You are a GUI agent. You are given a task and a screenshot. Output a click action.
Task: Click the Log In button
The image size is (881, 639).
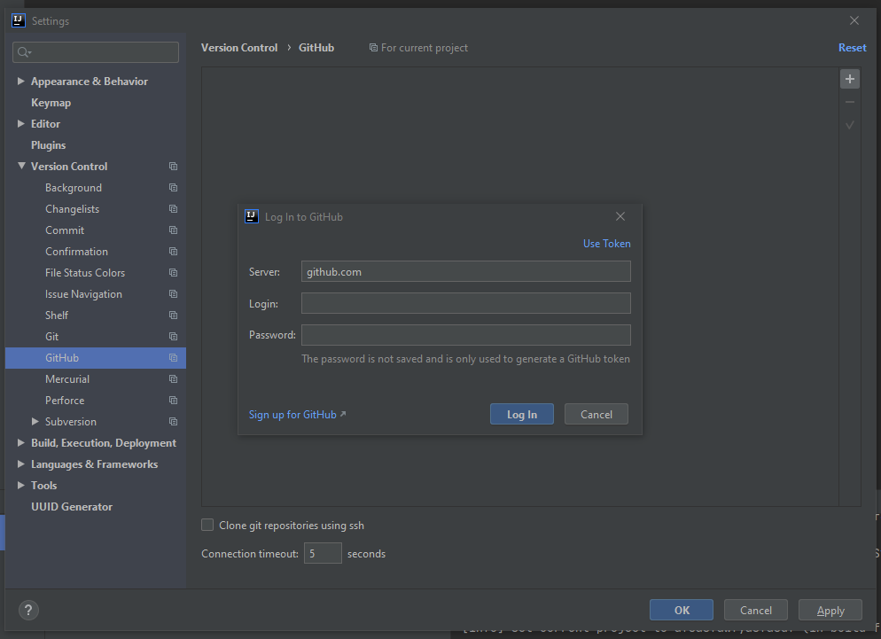click(522, 414)
